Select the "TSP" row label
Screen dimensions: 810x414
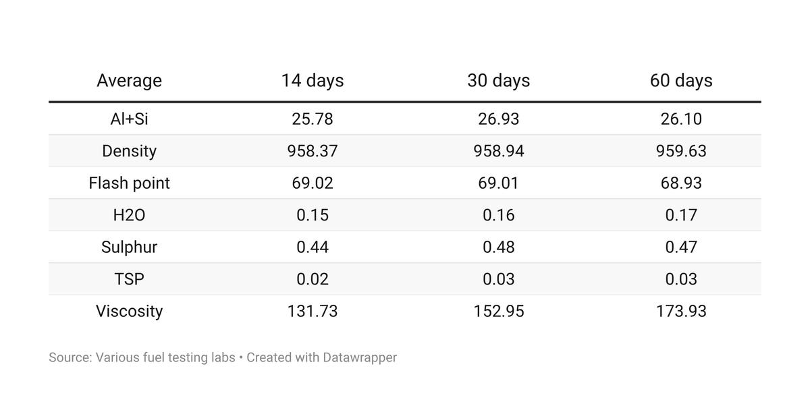[x=129, y=279]
